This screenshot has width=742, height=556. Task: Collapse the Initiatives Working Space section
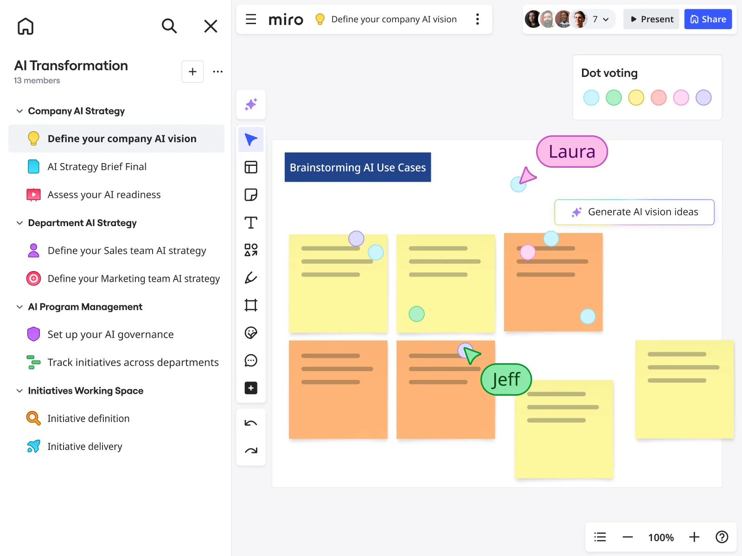(19, 391)
